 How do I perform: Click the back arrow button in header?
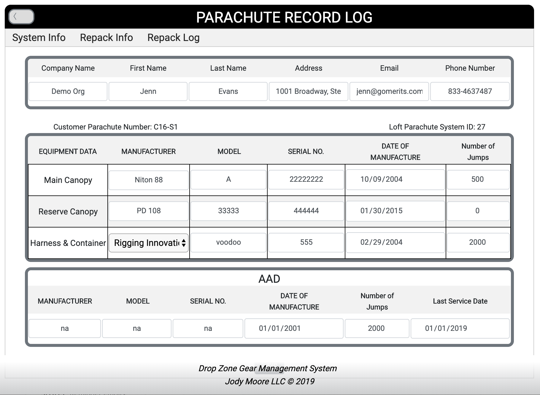pyautogui.click(x=21, y=17)
